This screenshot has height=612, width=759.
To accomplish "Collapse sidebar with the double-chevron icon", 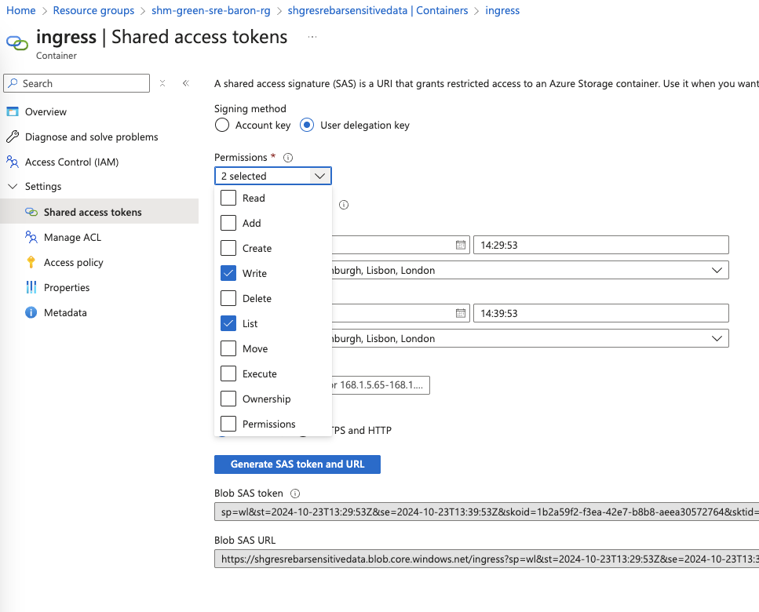I will click(186, 83).
